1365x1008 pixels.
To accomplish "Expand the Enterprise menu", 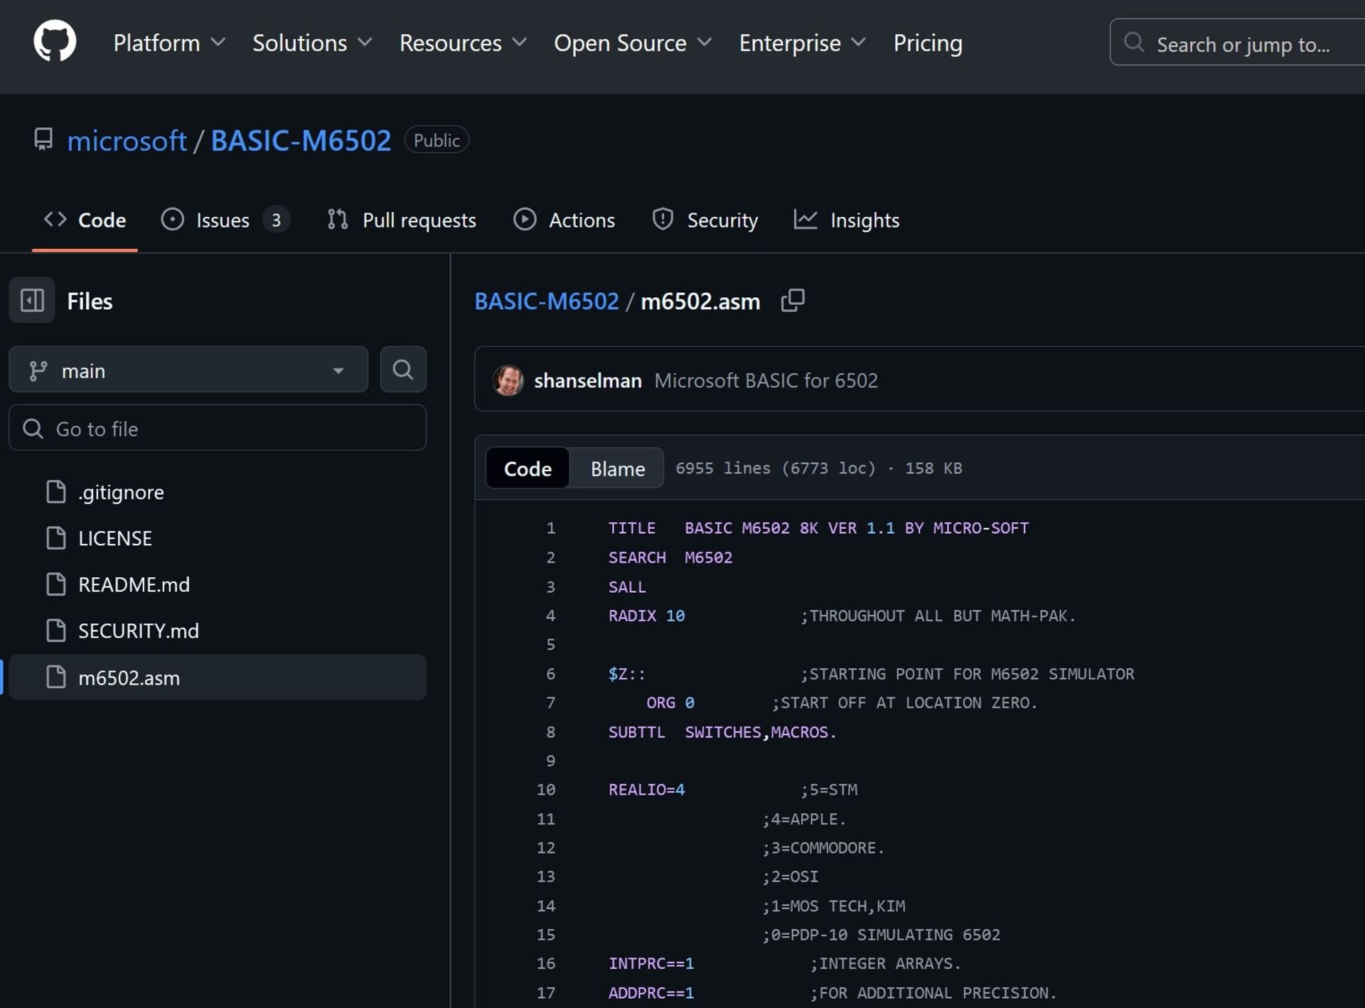I will coord(802,43).
